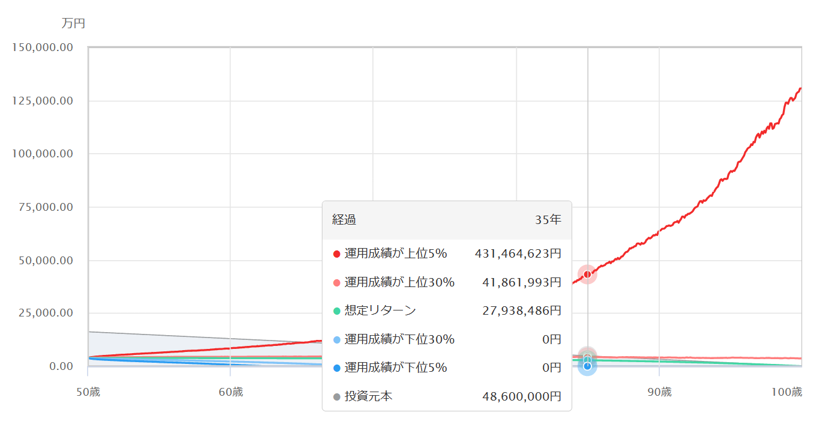The width and height of the screenshot is (822, 433).
Task: Click the 25,000.00 y-axis label
Action: pos(46,313)
